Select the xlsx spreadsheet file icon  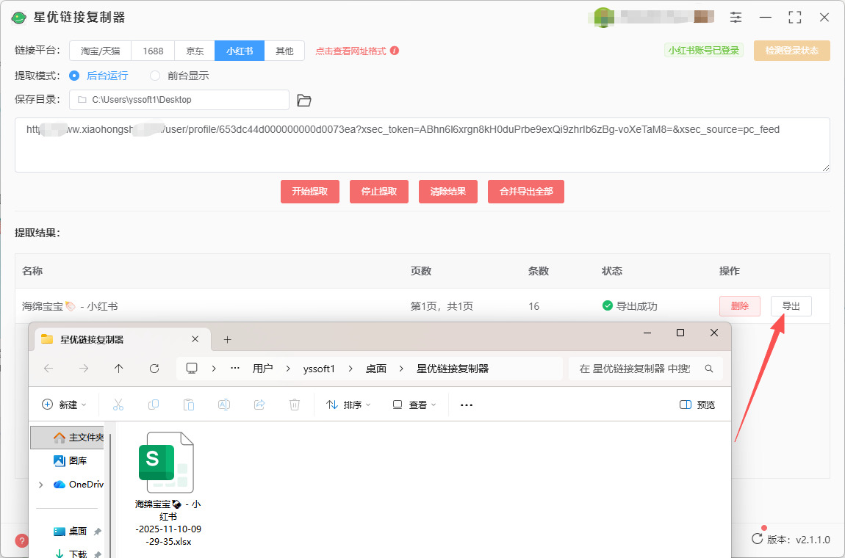coord(166,462)
